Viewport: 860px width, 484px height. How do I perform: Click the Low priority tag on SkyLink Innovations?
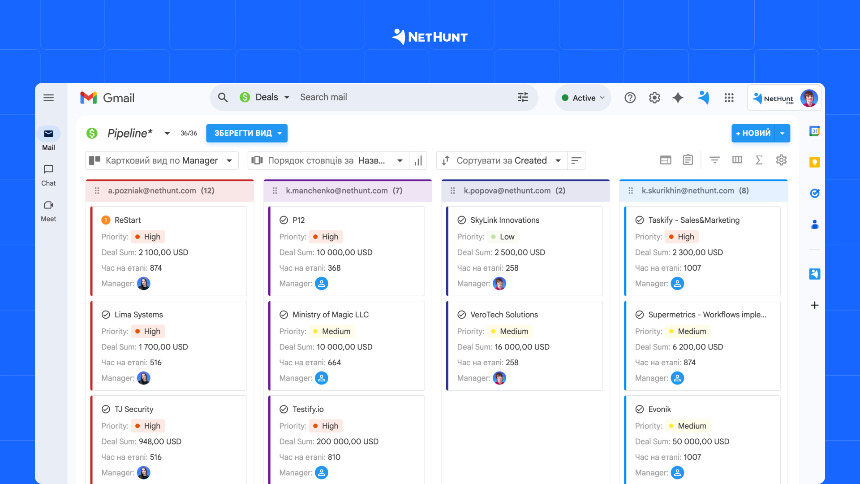pos(503,237)
